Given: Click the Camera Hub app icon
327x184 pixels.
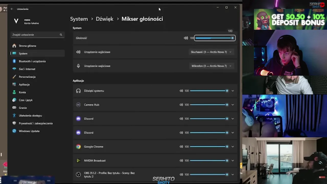Looking at the screenshot, I should (78, 105).
